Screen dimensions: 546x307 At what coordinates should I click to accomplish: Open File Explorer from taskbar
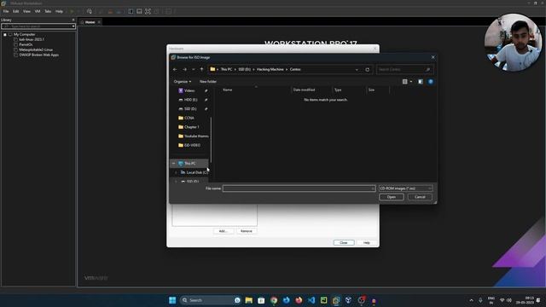click(x=248, y=300)
